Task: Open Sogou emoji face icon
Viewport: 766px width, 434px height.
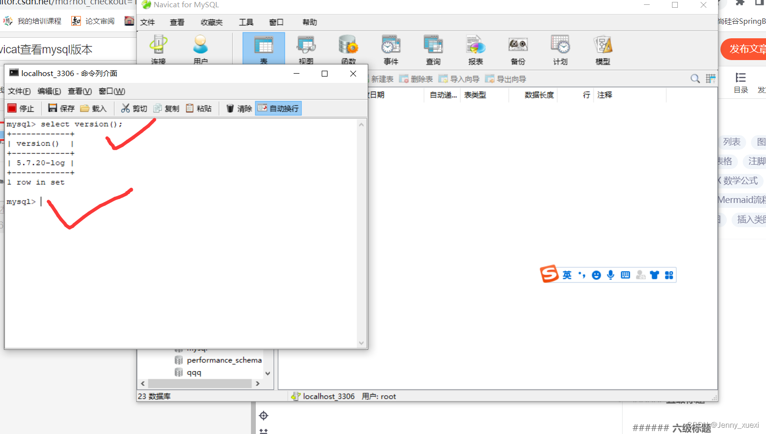Action: click(x=596, y=275)
